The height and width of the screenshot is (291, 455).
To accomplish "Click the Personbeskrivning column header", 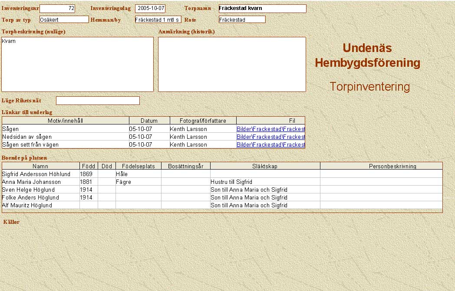I will pos(381,166).
